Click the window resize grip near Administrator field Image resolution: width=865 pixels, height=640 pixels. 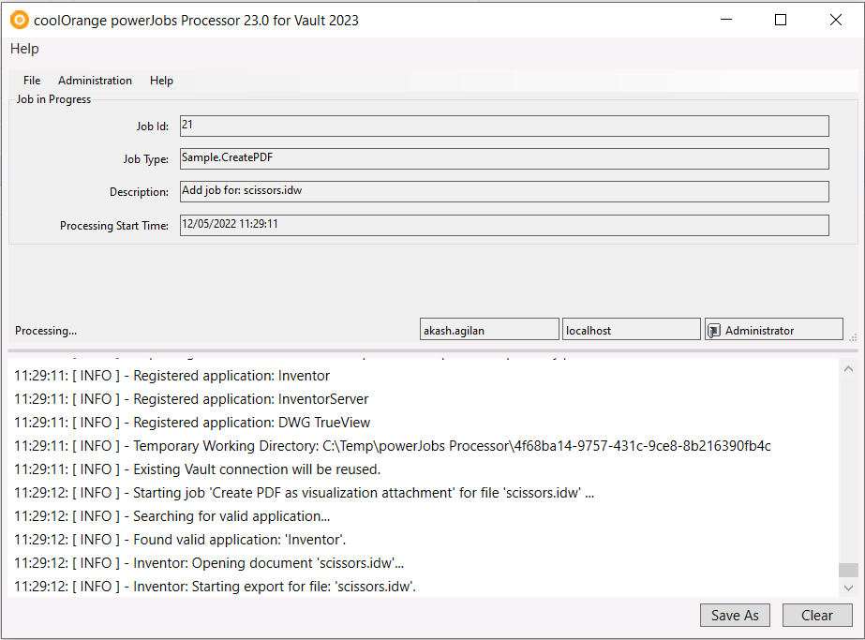[853, 336]
